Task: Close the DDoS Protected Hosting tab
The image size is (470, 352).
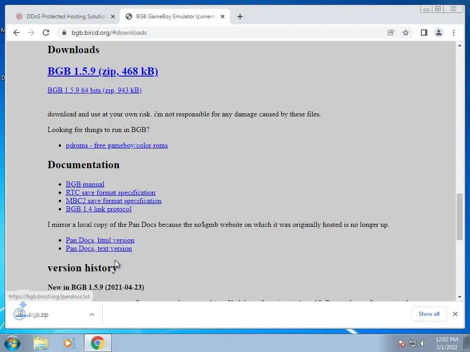Action: pos(113,16)
